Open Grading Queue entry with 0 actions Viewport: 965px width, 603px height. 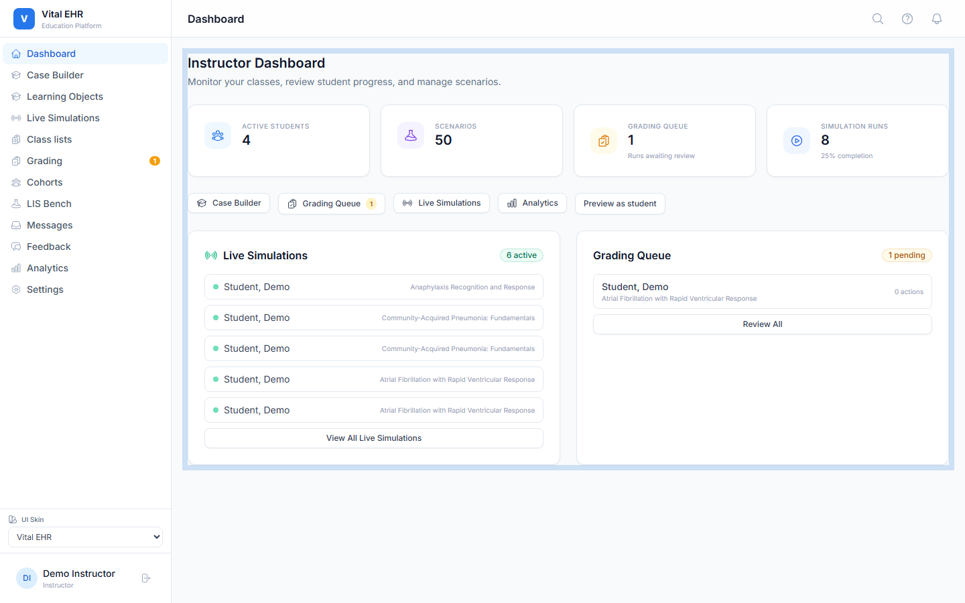coord(763,291)
